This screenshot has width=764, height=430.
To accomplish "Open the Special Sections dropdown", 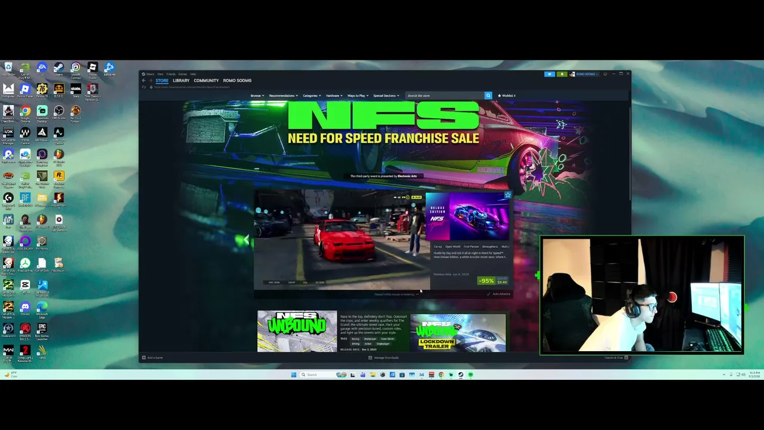I will 386,96.
